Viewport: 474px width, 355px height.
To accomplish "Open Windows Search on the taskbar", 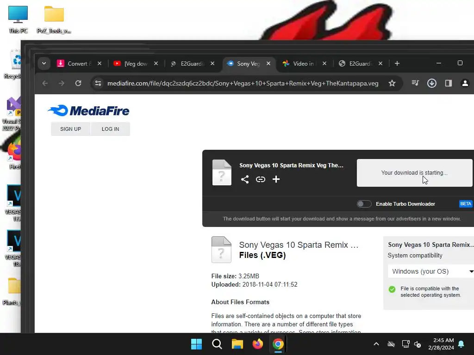I will pos(217,344).
